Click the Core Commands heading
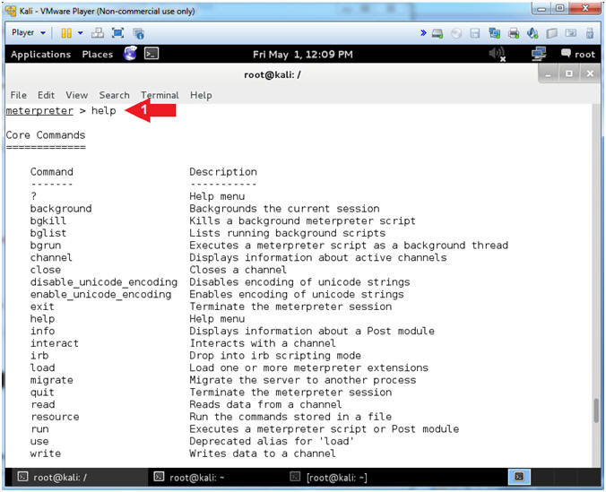This screenshot has width=606, height=492. coord(46,135)
